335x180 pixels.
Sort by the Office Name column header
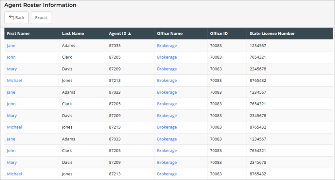tap(170, 33)
